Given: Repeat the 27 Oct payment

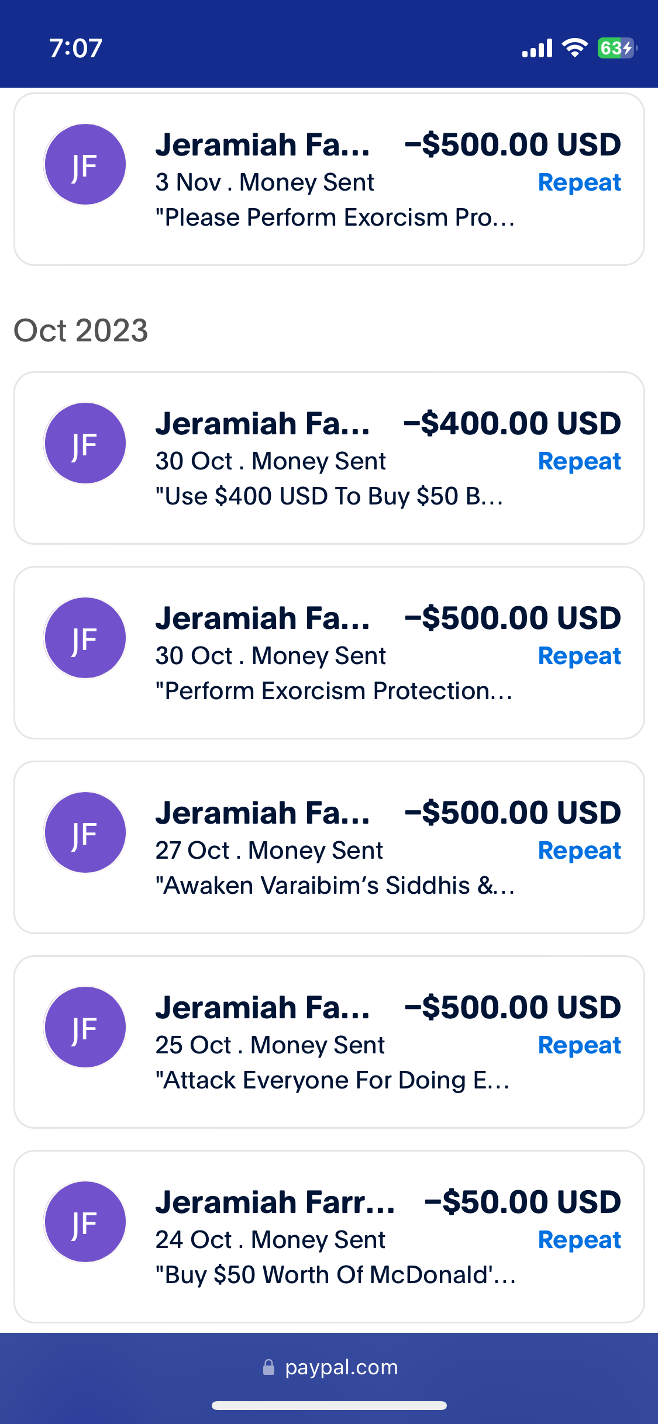Looking at the screenshot, I should coord(579,851).
